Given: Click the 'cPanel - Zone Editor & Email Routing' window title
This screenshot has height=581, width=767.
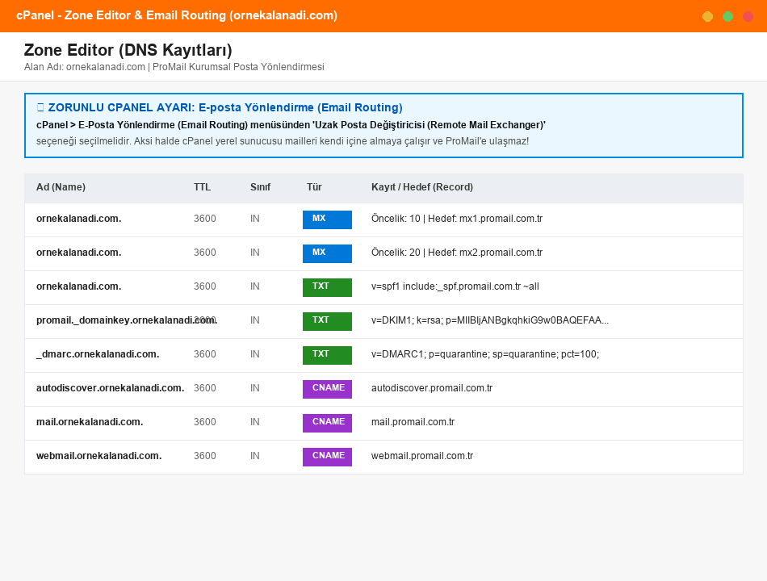Looking at the screenshot, I should pyautogui.click(x=177, y=15).
